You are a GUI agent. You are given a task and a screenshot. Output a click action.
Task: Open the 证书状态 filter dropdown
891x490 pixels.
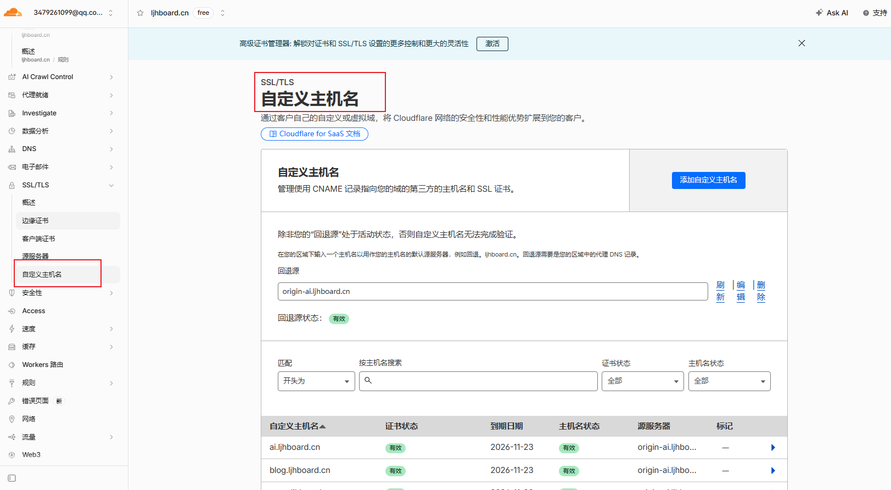point(643,381)
